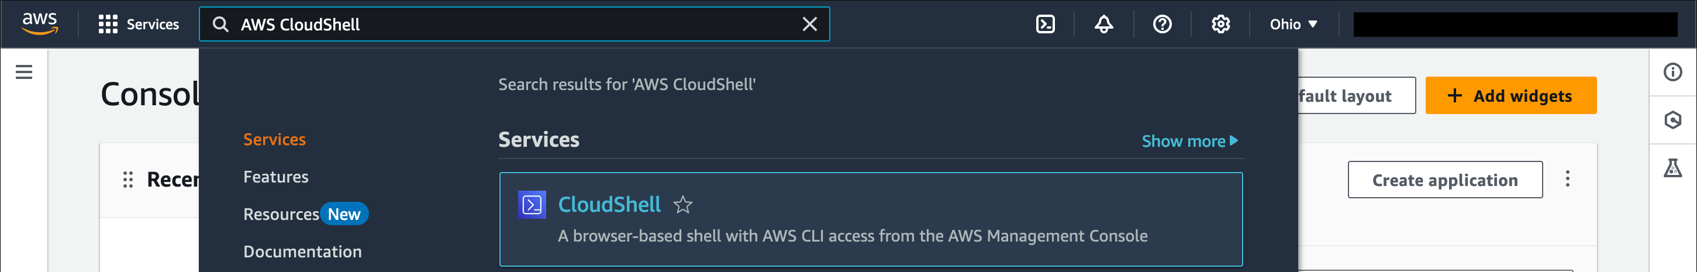The width and height of the screenshot is (1697, 272).
Task: Select the Documentation search category
Action: pyautogui.click(x=302, y=252)
